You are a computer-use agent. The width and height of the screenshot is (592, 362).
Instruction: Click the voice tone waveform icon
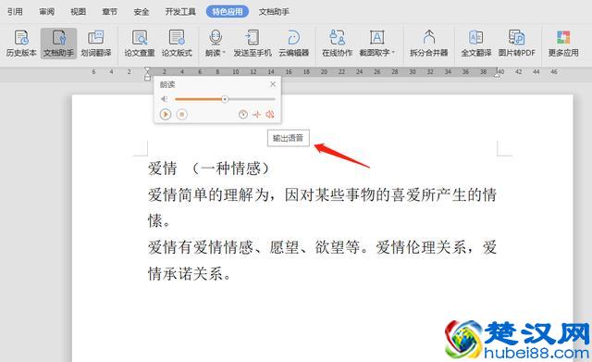pos(257,114)
